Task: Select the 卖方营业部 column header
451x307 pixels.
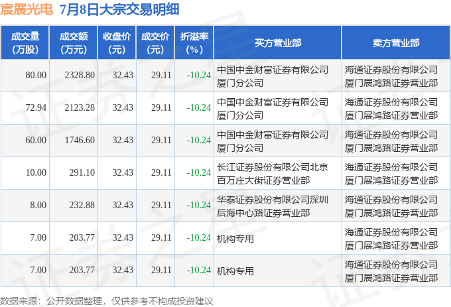Action: pyautogui.click(x=396, y=43)
